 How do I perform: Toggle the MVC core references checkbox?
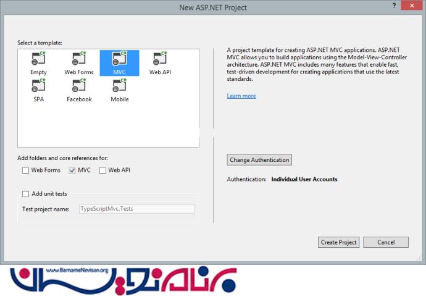pos(72,171)
